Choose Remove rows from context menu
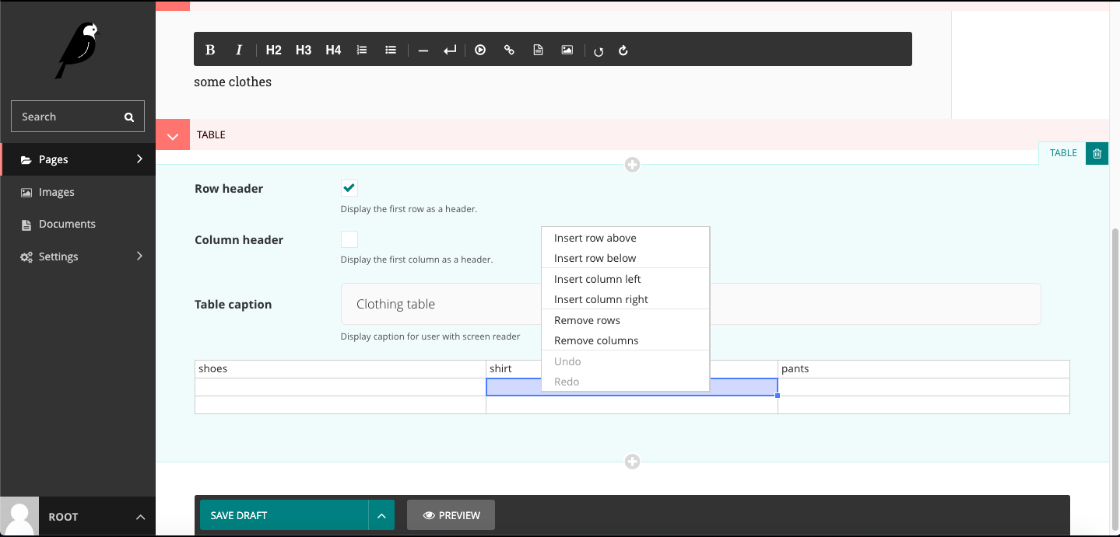 click(x=625, y=320)
